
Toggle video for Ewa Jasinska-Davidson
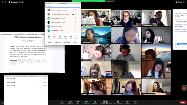pyautogui.click(x=79, y=14)
